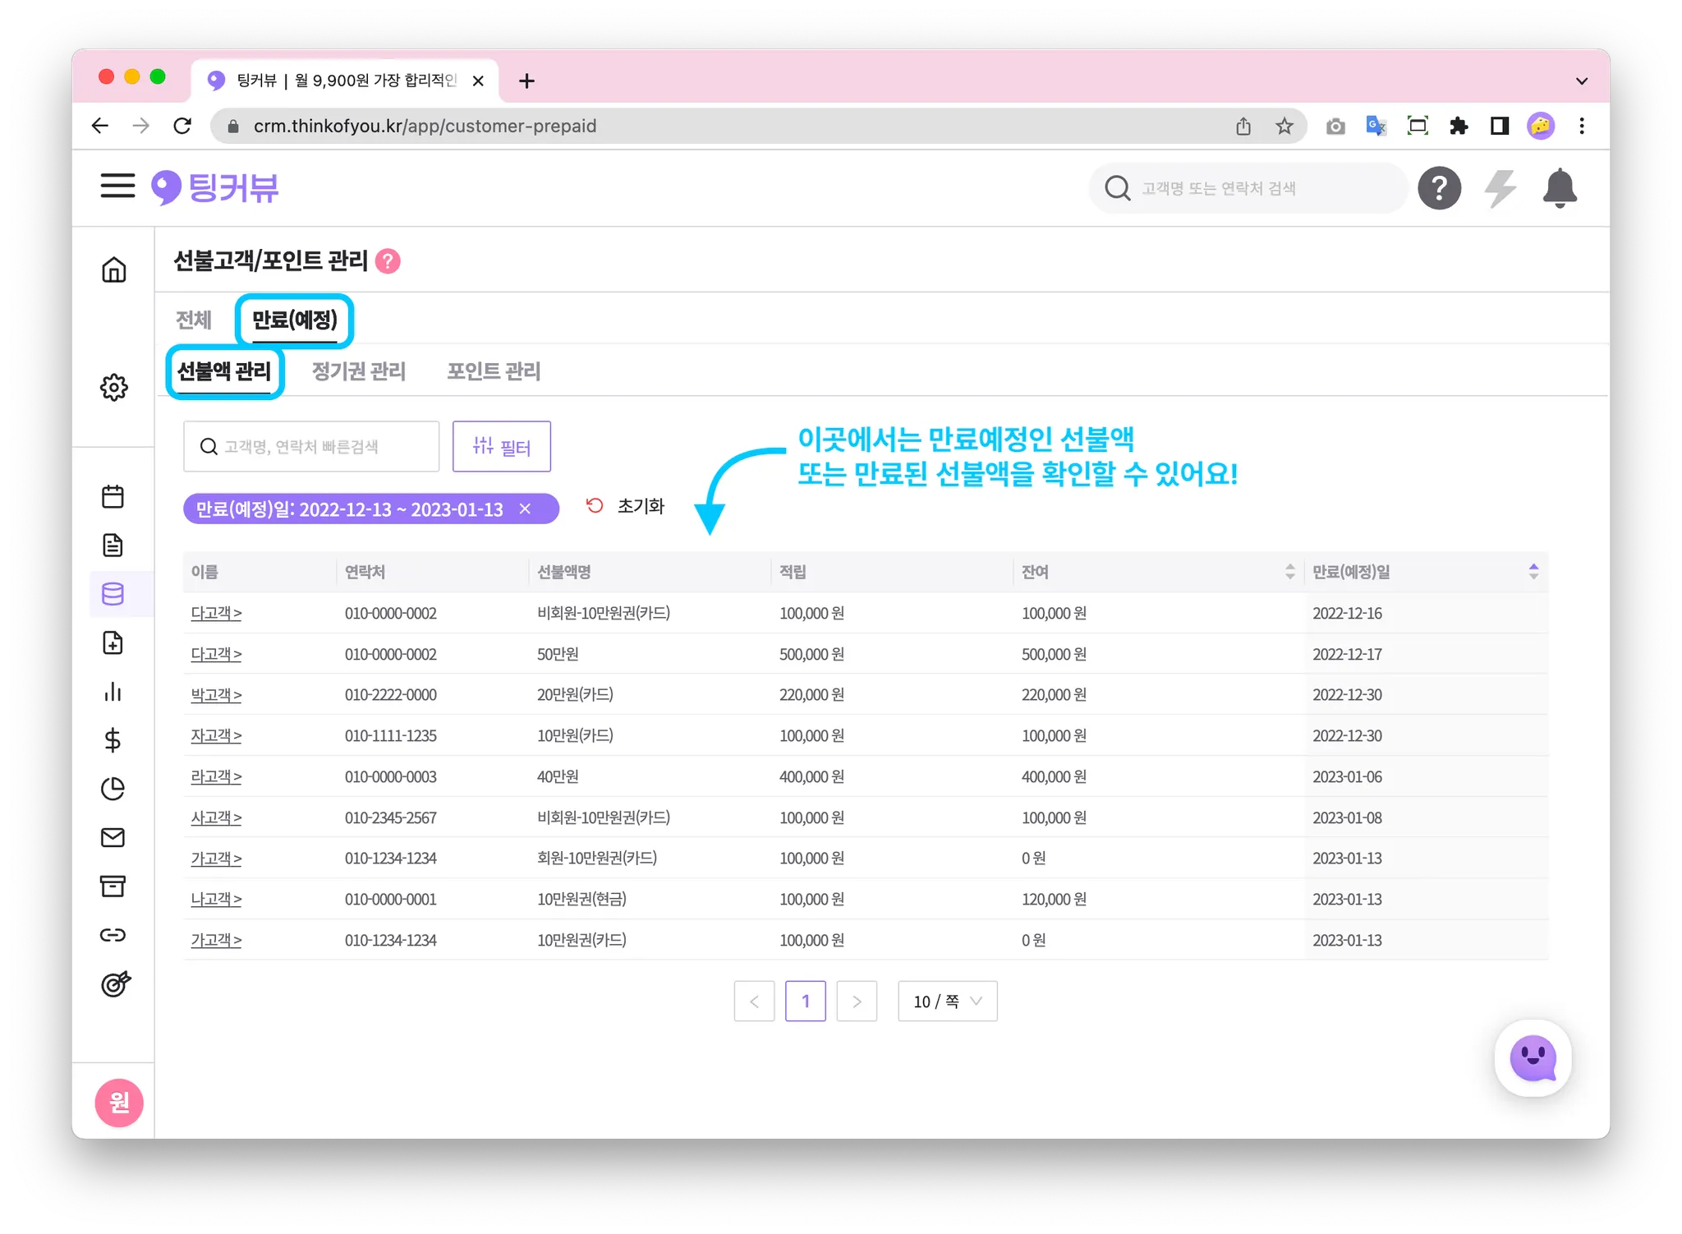Screen dimensions: 1682x1234
Task: Click the notification bell icon
Action: [x=1559, y=188]
